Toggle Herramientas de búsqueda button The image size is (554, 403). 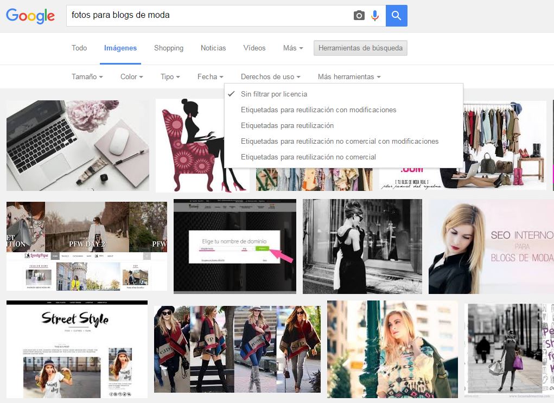(x=360, y=48)
